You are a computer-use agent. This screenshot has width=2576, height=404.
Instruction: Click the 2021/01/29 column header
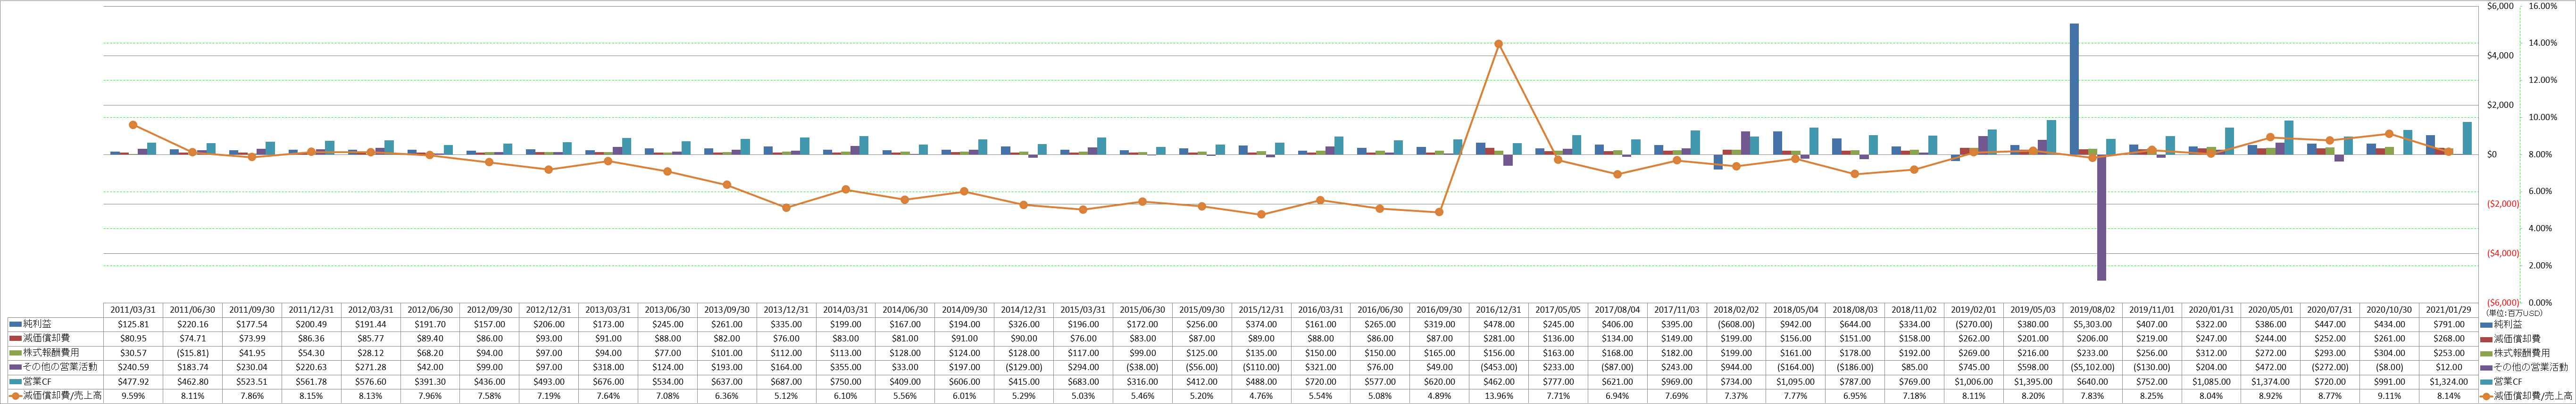[x=2448, y=310]
